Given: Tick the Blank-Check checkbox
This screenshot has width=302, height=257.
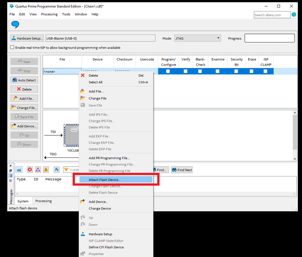Looking at the screenshot, I should tap(200, 71).
